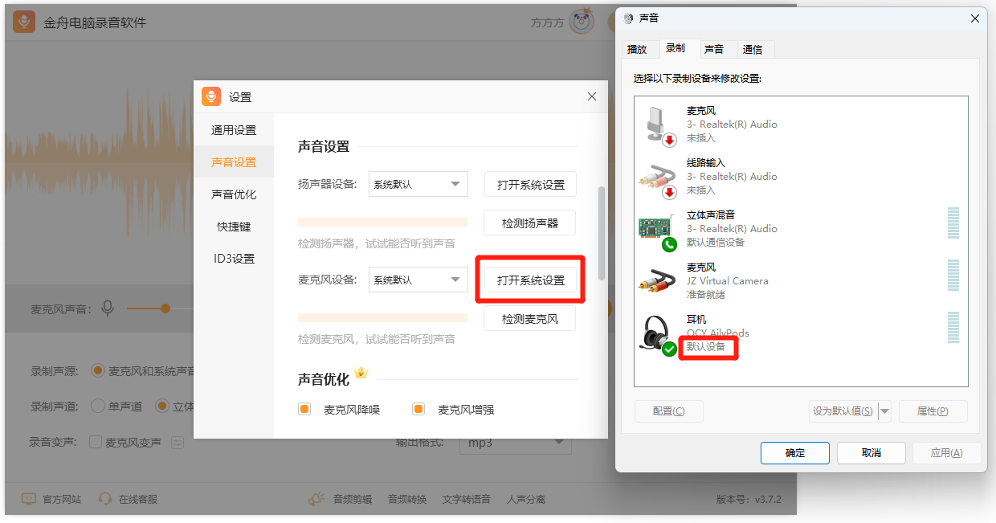Click 取消 in the 声音 window
996x523 pixels.
(x=871, y=453)
